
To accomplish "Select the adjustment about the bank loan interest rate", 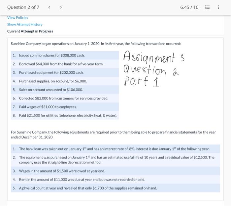I will tap(115, 149).
